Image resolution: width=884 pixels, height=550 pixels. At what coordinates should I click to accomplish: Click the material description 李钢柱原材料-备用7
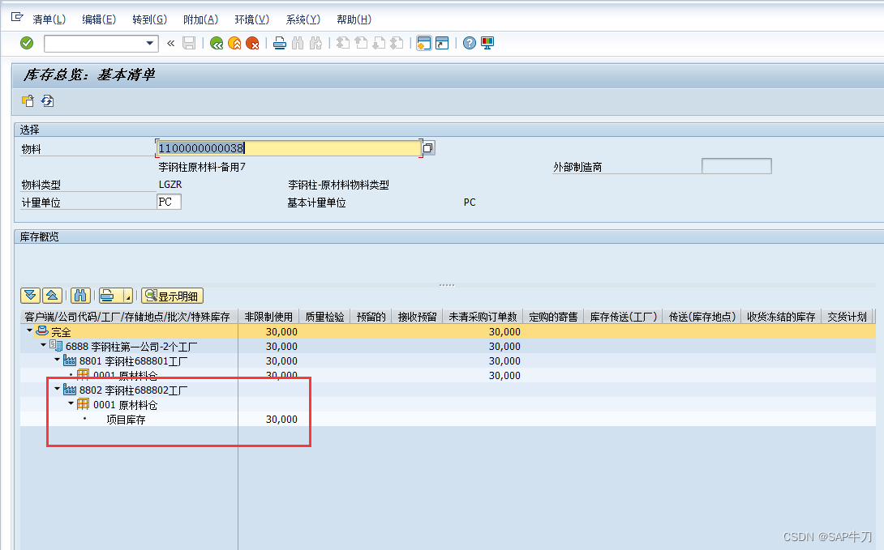click(x=202, y=167)
